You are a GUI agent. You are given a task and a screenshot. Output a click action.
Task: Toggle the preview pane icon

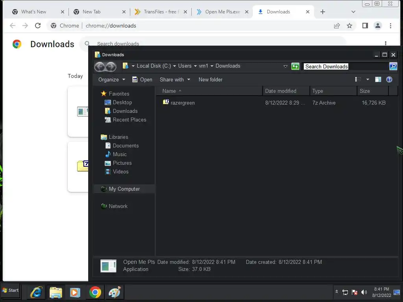pyautogui.click(x=378, y=79)
